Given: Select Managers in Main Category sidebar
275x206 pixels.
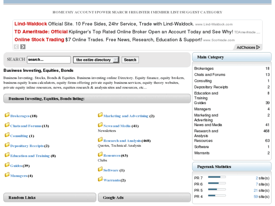Looking at the screenshot, I should [202, 109].
